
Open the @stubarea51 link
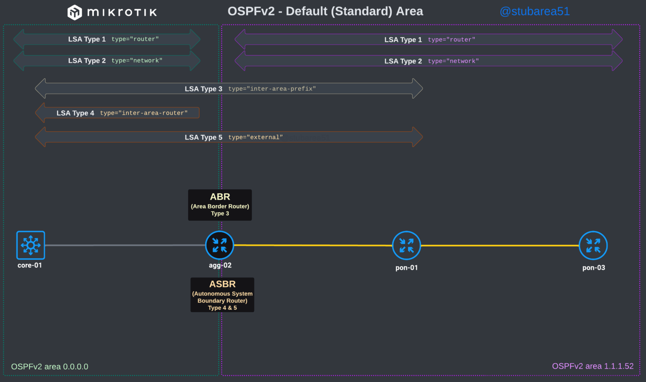535,11
